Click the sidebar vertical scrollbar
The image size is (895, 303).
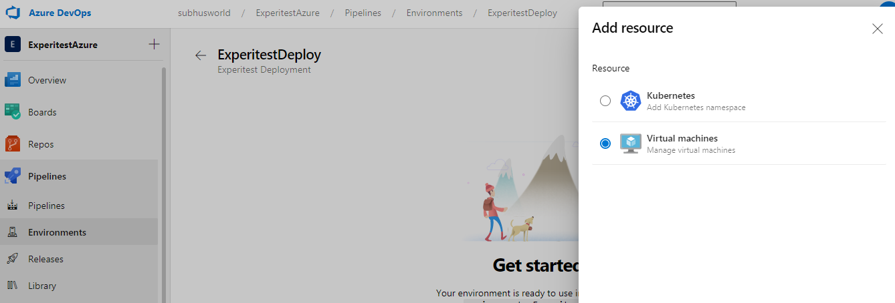(163, 184)
